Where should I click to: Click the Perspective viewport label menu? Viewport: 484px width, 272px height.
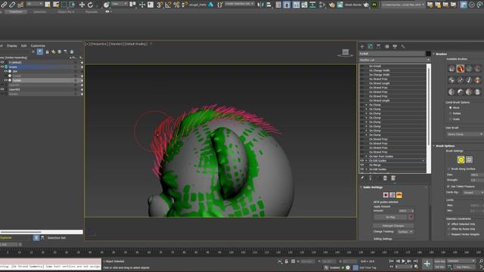click(99, 44)
